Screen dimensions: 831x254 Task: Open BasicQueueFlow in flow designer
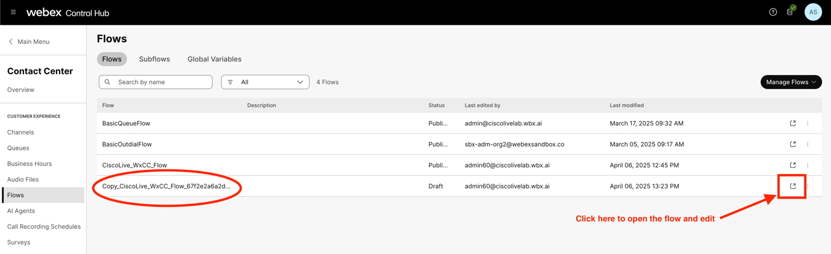point(792,123)
